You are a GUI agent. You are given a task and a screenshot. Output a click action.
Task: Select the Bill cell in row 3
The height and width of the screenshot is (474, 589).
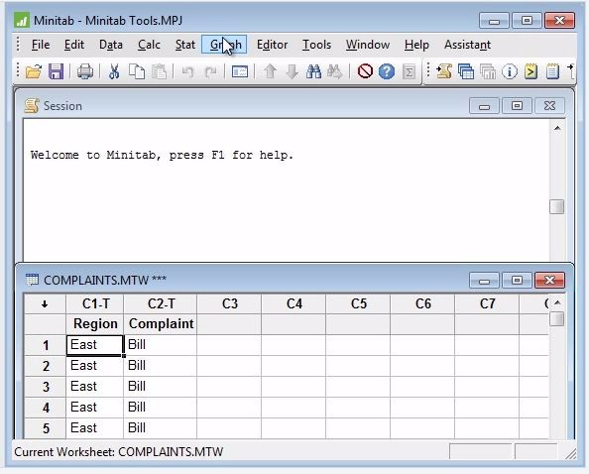click(161, 387)
